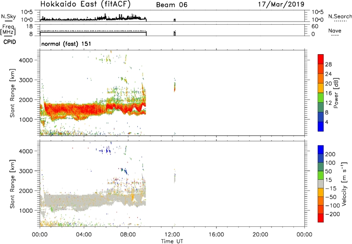Screen dimensions: 352x244
Task: Click the '60' Nave axis value
Action: [315, 26]
